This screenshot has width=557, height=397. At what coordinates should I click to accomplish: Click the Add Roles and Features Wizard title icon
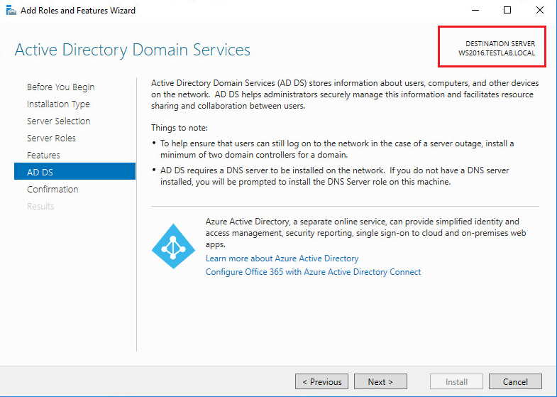[x=11, y=11]
